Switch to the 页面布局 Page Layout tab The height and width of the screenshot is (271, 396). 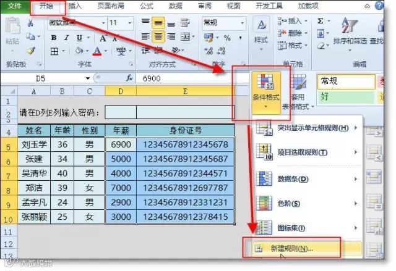111,6
